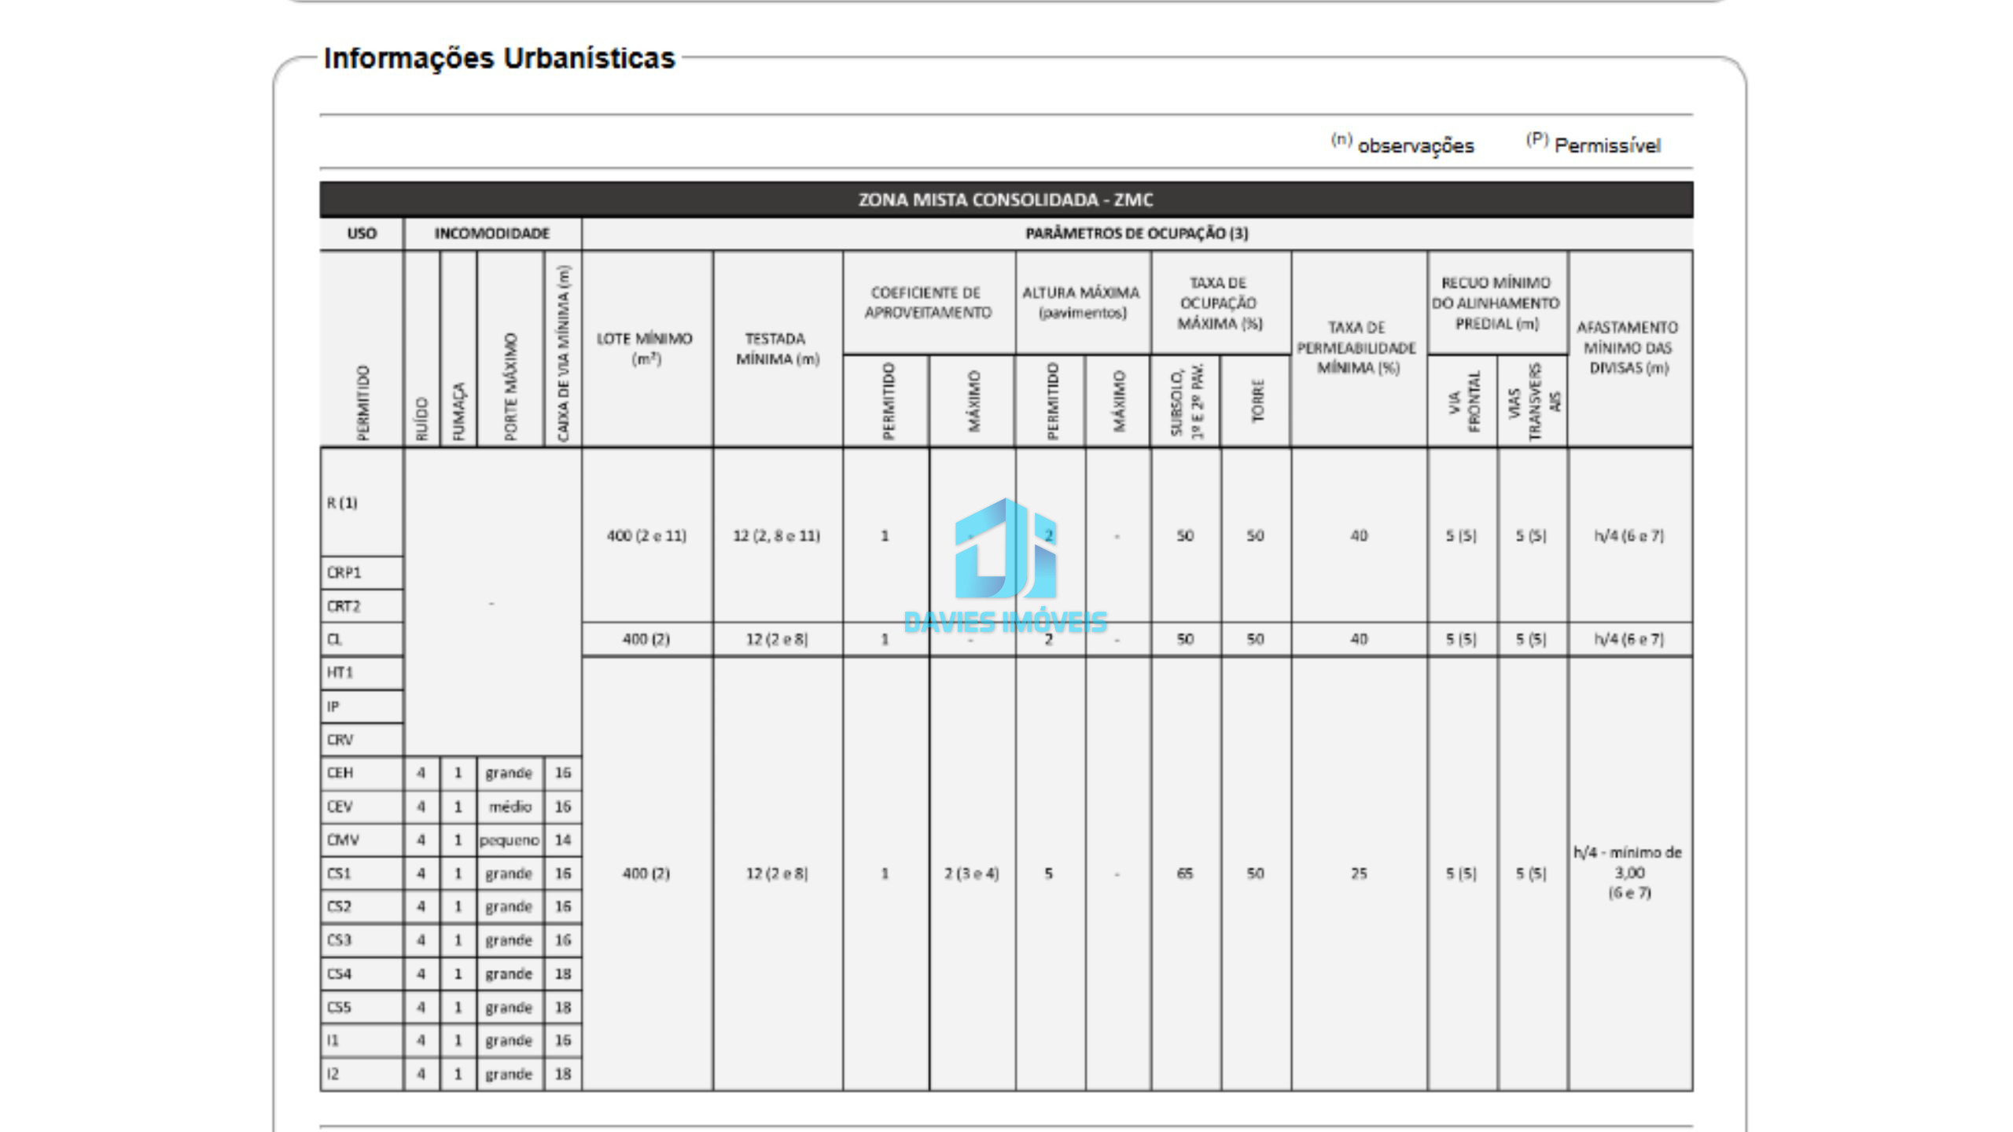2013x1132 pixels.
Task: Click the '14' road width cell in CMV row
Action: pyautogui.click(x=563, y=840)
